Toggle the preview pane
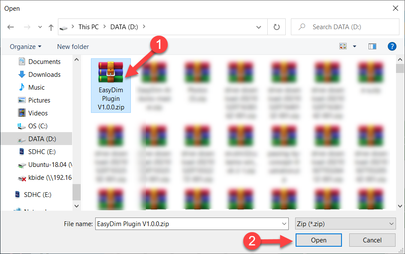 tap(372, 46)
